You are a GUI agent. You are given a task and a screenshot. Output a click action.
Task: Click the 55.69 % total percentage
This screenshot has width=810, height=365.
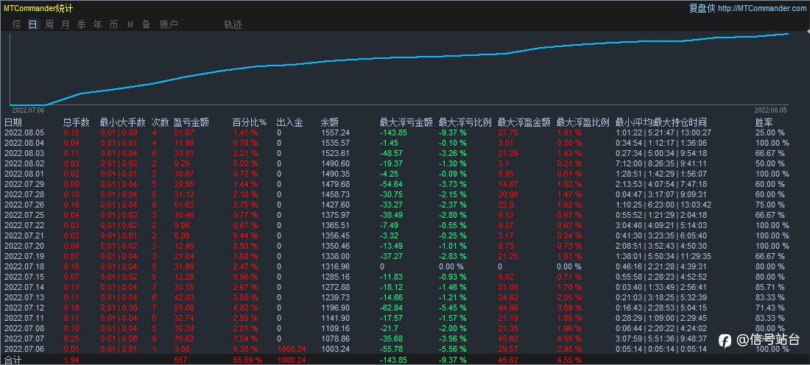[x=247, y=359]
